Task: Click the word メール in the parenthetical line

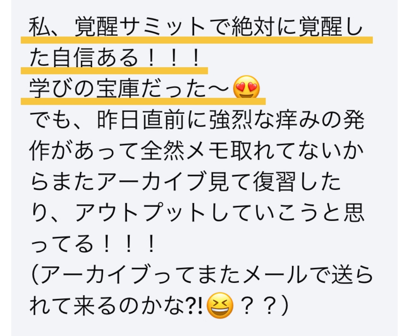Action: point(275,274)
